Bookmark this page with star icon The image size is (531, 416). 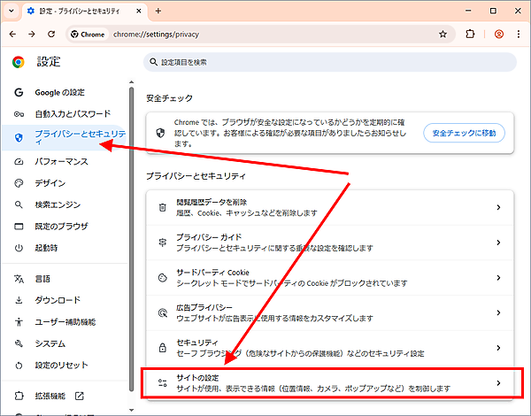pos(442,35)
